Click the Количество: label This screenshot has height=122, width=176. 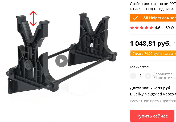pos(140,67)
